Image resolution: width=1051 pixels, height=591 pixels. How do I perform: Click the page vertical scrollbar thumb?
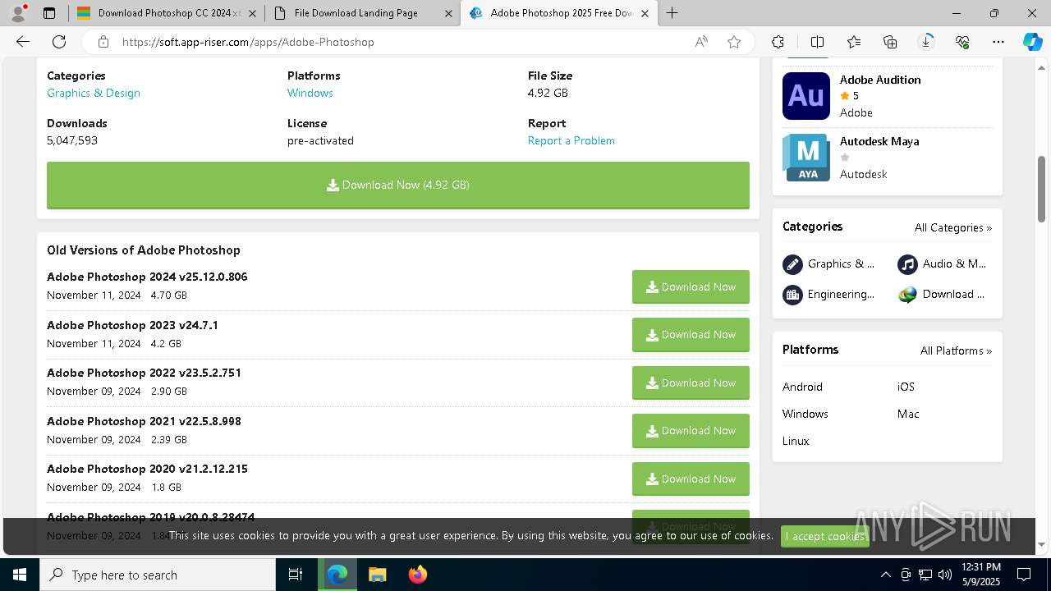click(1042, 188)
